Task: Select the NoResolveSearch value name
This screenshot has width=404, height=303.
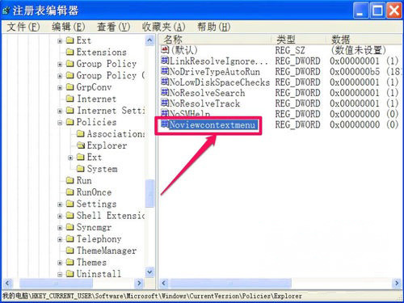Action: point(207,93)
